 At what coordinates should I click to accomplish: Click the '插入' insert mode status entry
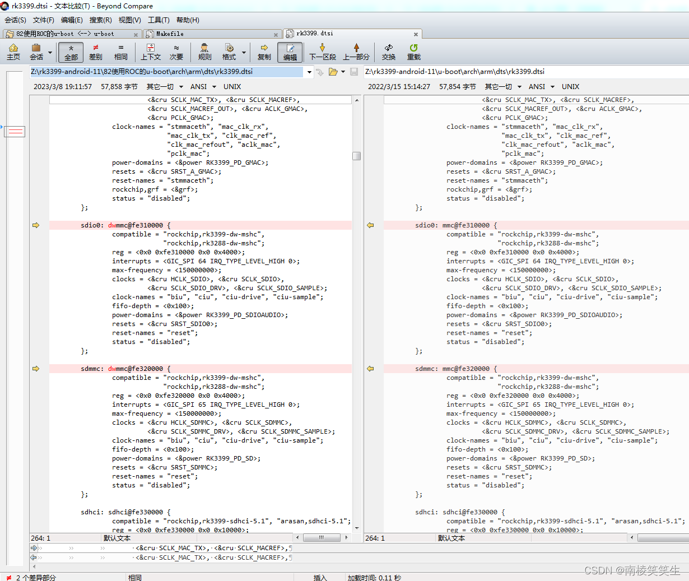point(320,578)
